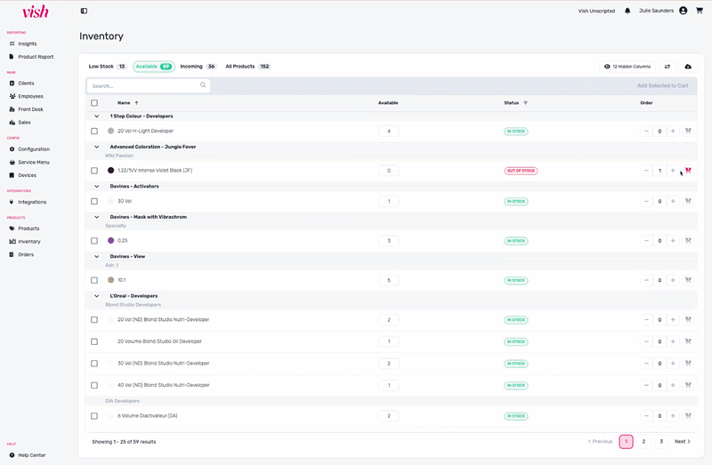Click the inventory Search field
The image size is (712, 465).
click(x=147, y=86)
